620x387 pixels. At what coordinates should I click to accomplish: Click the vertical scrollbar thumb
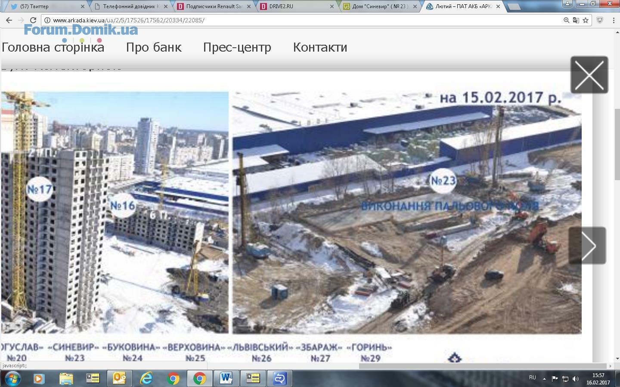click(617, 144)
